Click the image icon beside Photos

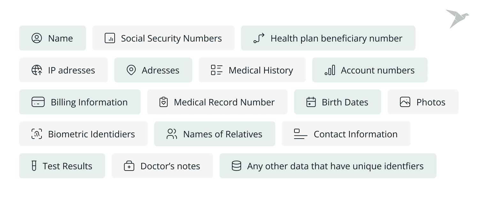[405, 102]
